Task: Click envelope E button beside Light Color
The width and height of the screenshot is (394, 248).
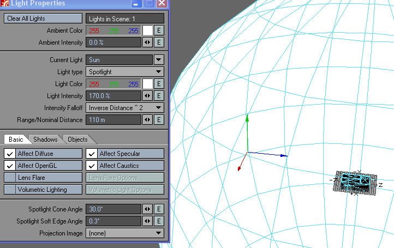Action: [159, 84]
